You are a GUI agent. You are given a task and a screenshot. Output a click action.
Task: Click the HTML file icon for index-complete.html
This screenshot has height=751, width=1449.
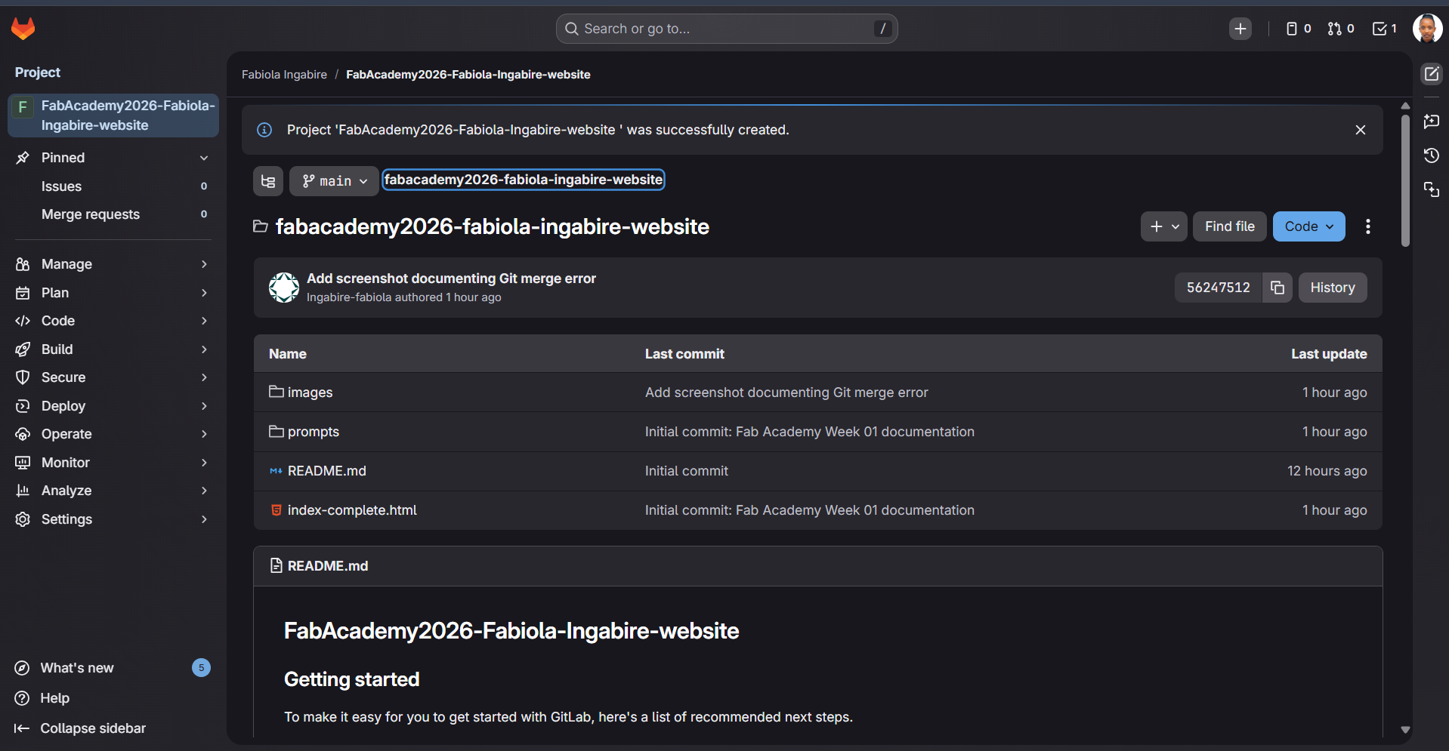277,510
